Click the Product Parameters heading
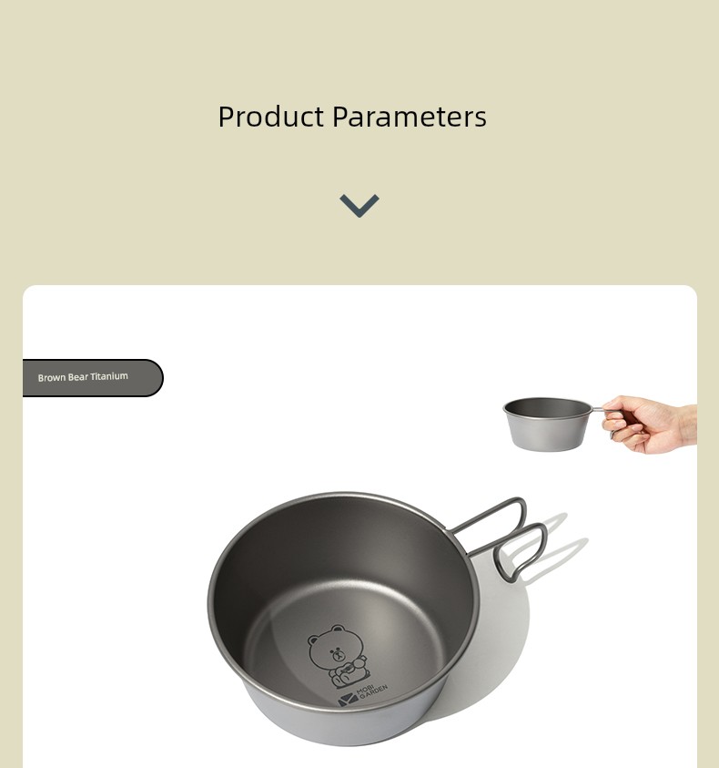The width and height of the screenshot is (719, 768). point(352,117)
